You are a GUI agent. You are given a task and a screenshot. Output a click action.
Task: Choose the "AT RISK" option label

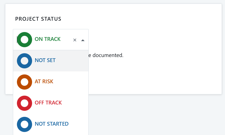tap(44, 82)
